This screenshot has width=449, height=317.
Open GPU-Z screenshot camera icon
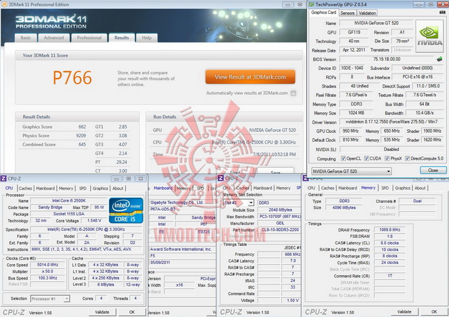click(442, 12)
